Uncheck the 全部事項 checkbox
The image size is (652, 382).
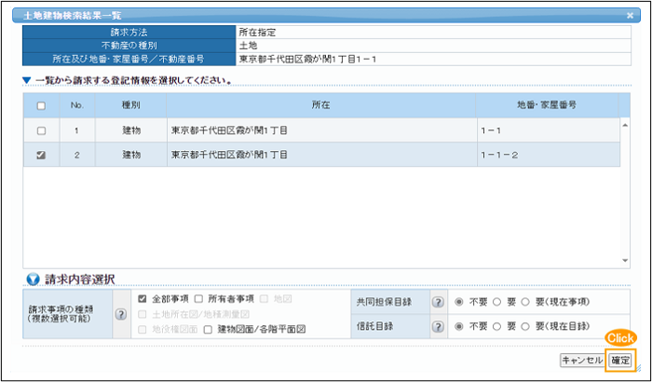[143, 299]
